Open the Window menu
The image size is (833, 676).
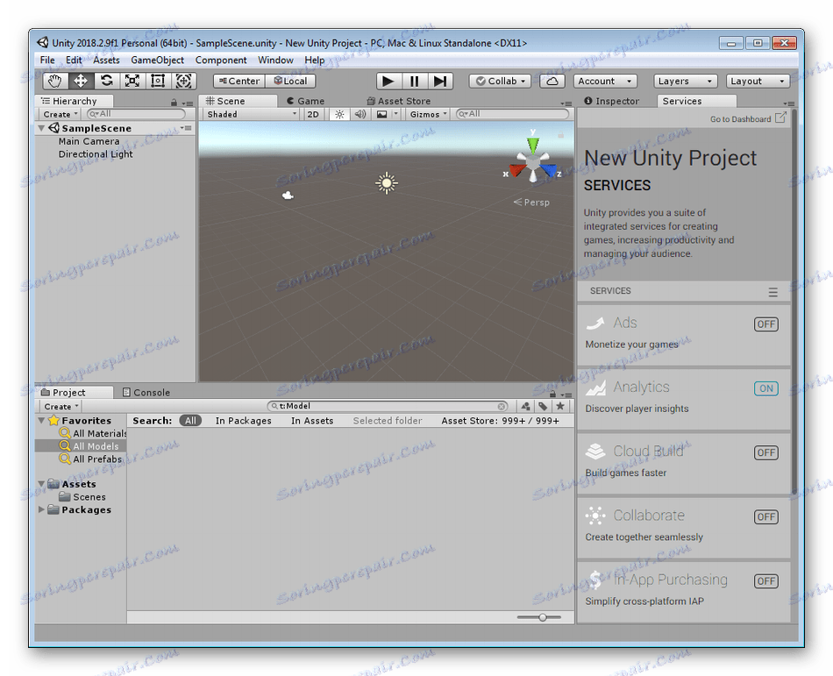point(275,60)
